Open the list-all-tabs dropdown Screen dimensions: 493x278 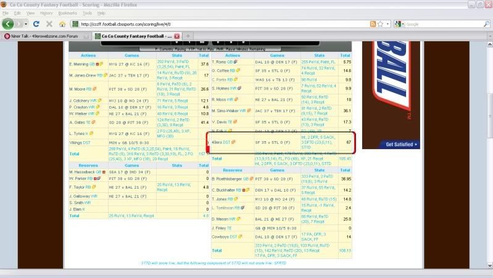[490, 36]
